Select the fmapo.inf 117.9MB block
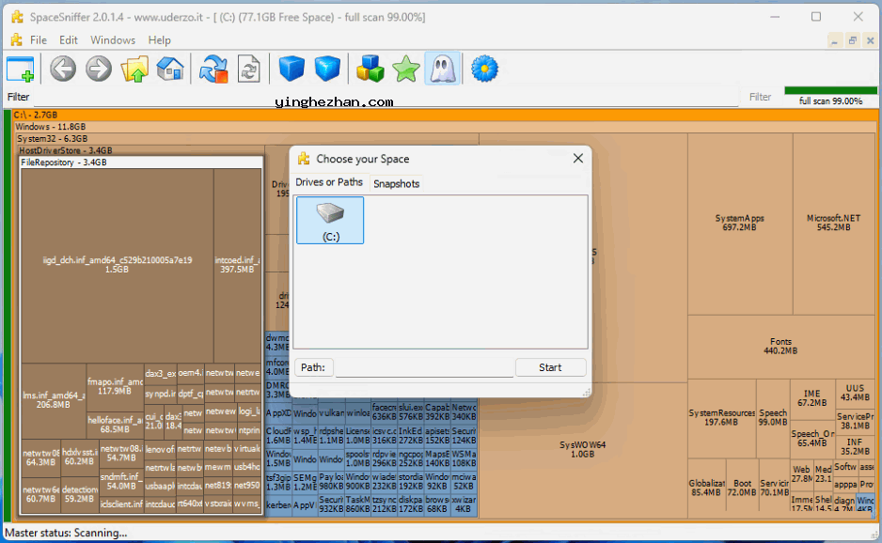This screenshot has width=882, height=543. click(115, 387)
